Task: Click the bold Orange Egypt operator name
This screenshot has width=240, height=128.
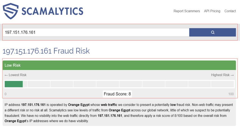Action: 79,105
